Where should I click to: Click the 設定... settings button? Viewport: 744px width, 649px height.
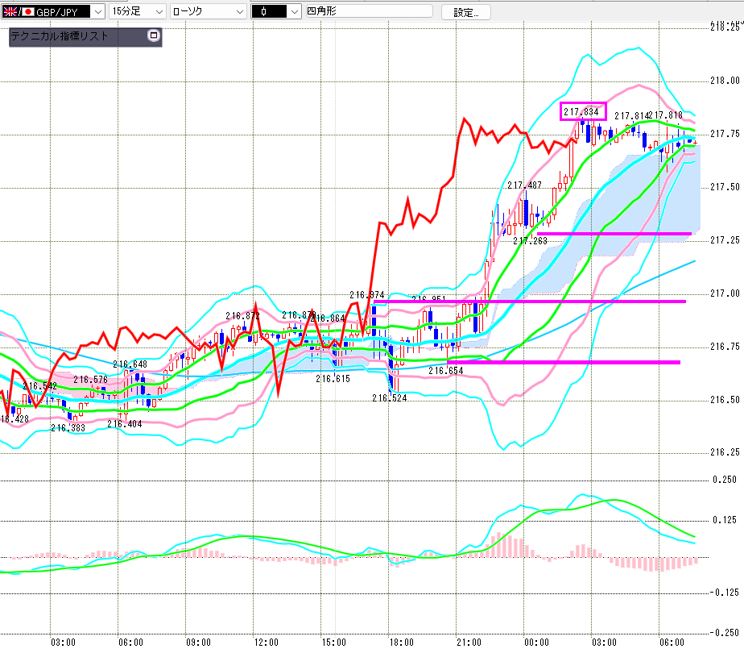pos(466,12)
